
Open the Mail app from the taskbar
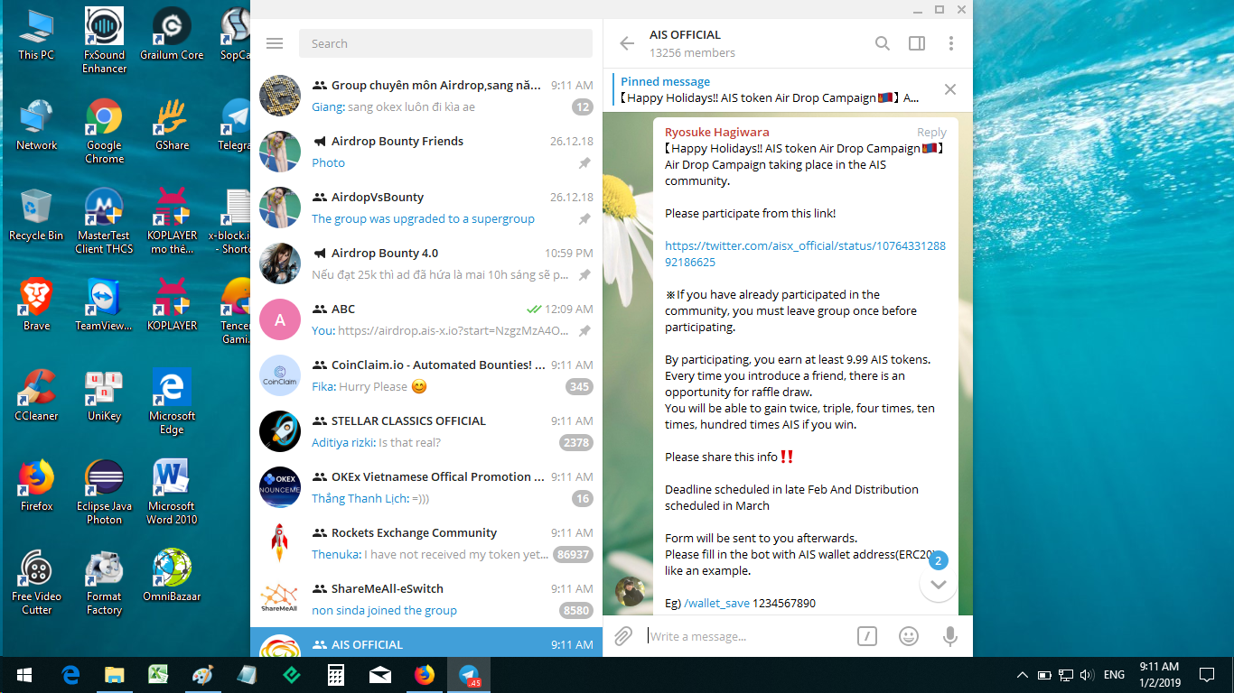(x=379, y=675)
